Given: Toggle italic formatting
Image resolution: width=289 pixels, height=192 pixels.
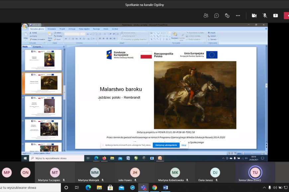Looking at the screenshot, I should click(69, 39).
